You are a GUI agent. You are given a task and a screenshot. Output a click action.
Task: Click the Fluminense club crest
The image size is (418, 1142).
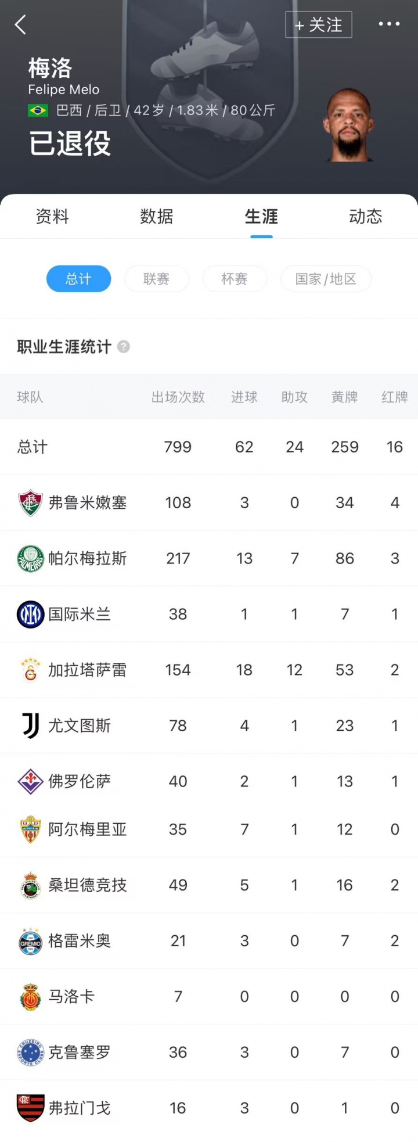click(30, 502)
